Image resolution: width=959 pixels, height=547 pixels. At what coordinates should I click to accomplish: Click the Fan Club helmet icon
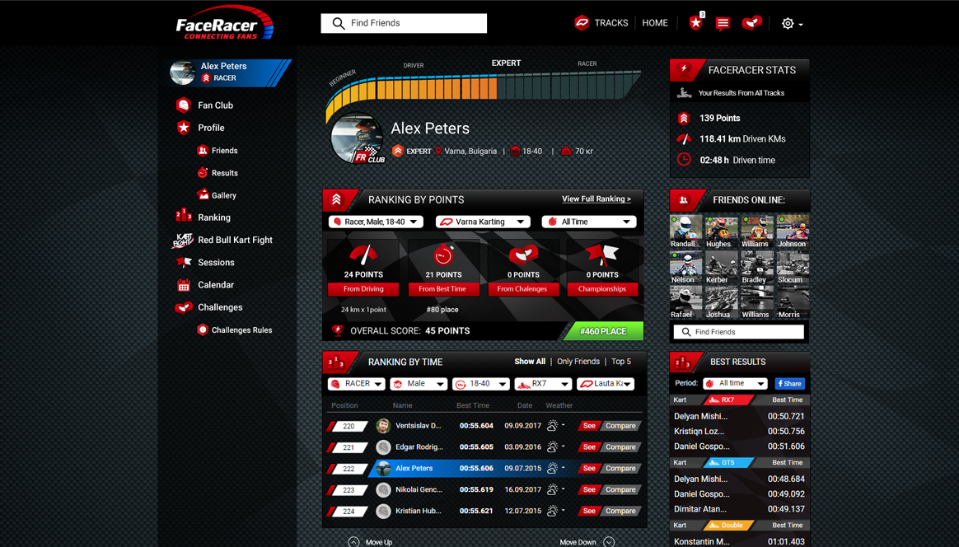click(184, 105)
